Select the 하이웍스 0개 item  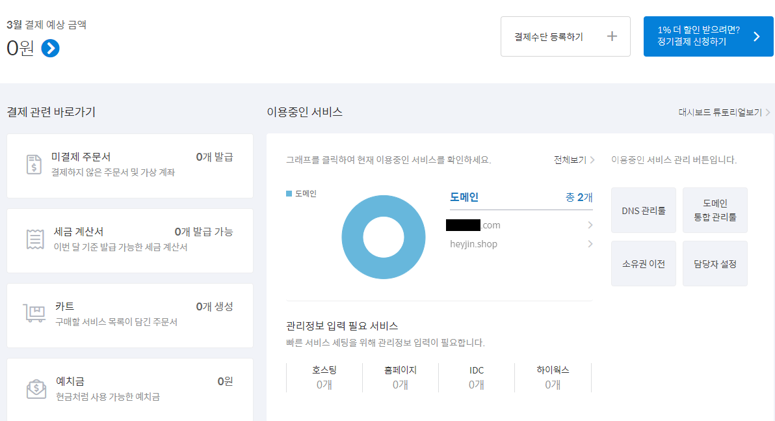[x=553, y=377]
